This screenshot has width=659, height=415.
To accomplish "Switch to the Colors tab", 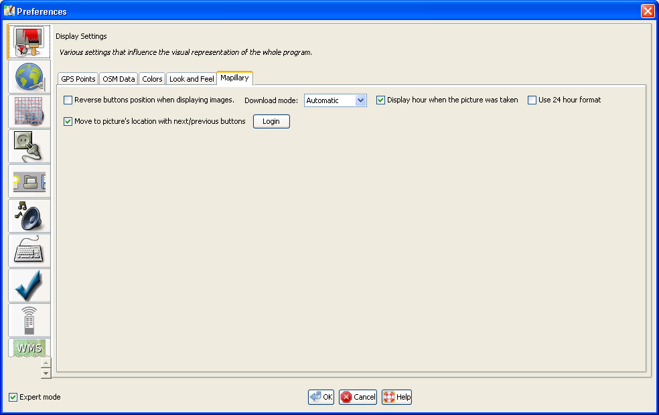I will [152, 79].
